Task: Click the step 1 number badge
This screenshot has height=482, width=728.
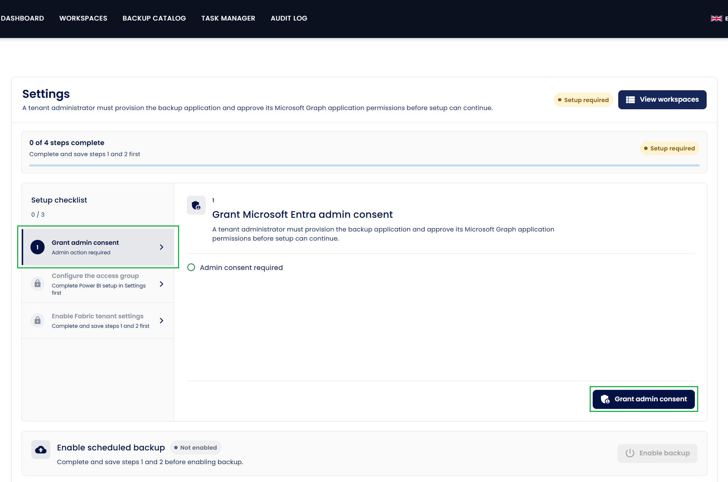Action: coord(37,247)
